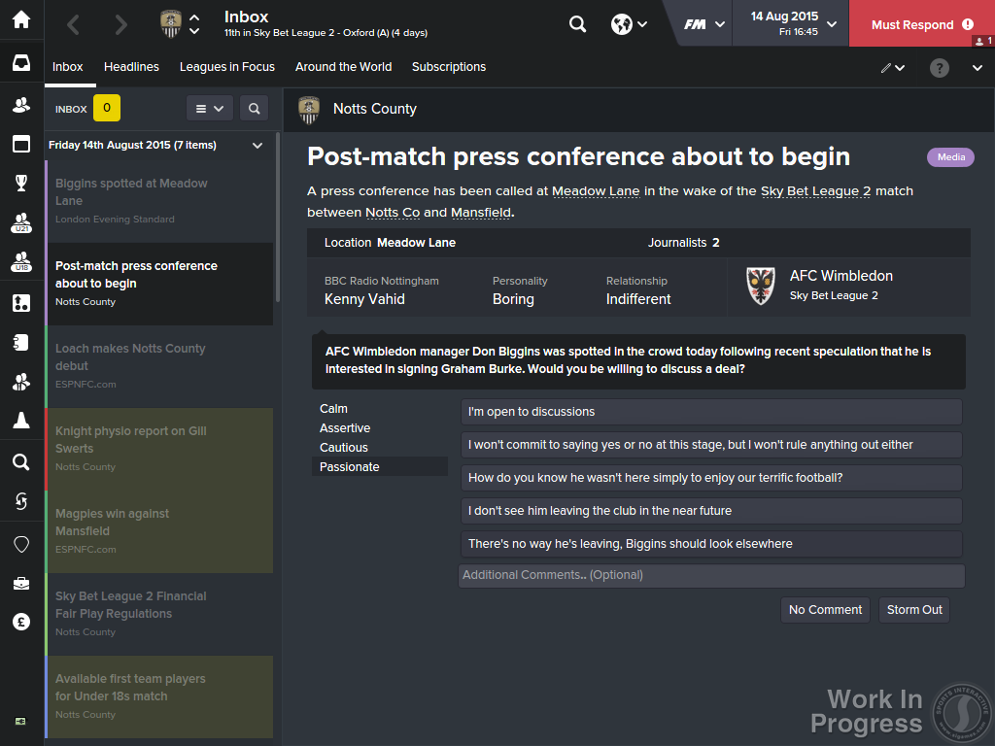Answer "I'm open to discussions"
Image resolution: width=995 pixels, height=746 pixels.
click(x=711, y=412)
